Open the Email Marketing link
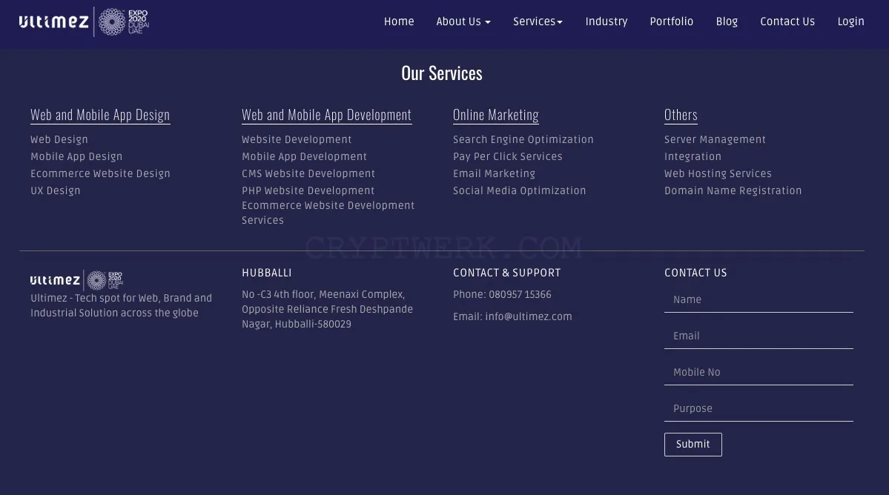This screenshot has width=889, height=495. click(494, 173)
